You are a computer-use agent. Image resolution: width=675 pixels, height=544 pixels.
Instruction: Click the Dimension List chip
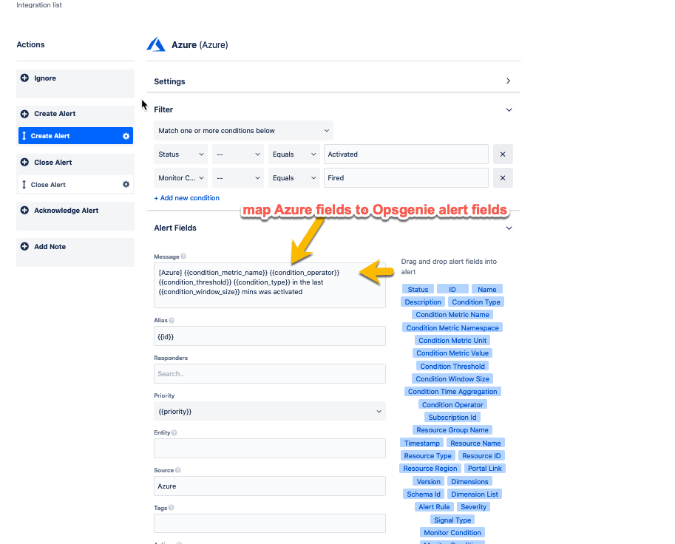(475, 494)
